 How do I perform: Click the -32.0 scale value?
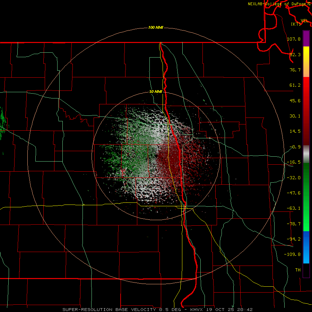294,178
